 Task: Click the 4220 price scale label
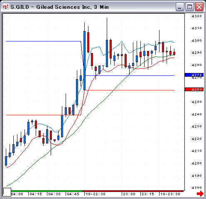[196, 139]
